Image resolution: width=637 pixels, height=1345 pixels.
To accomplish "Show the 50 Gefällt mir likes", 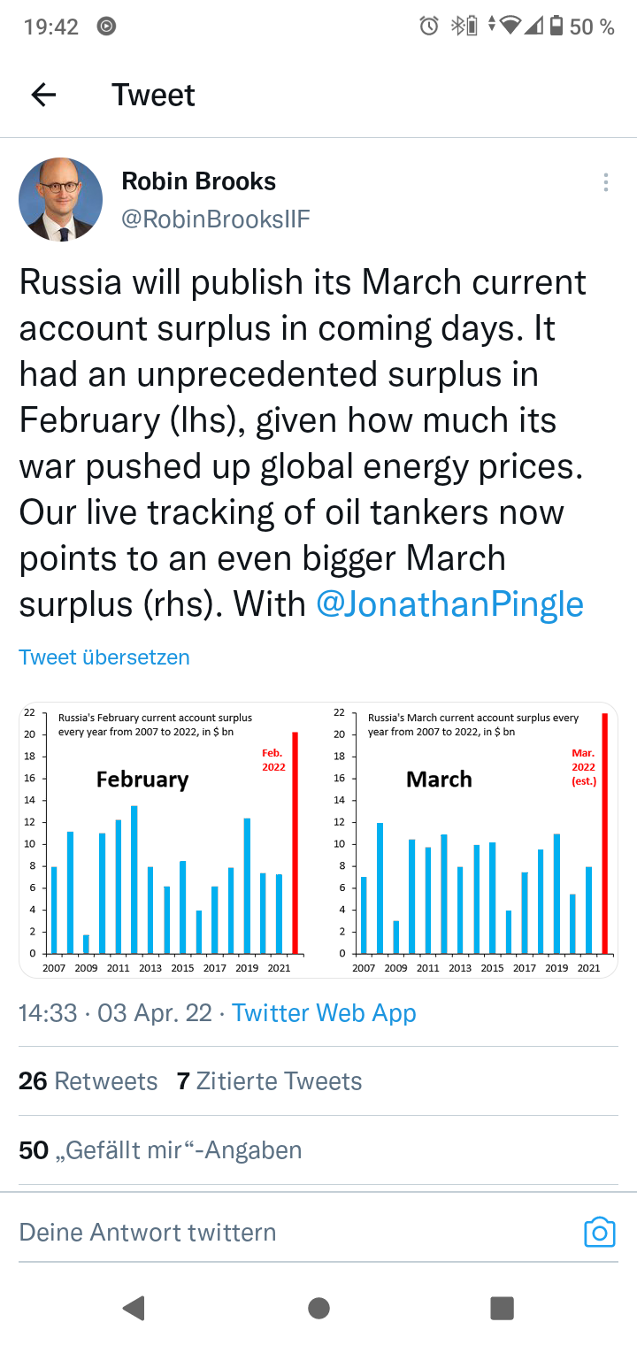I will (160, 1150).
